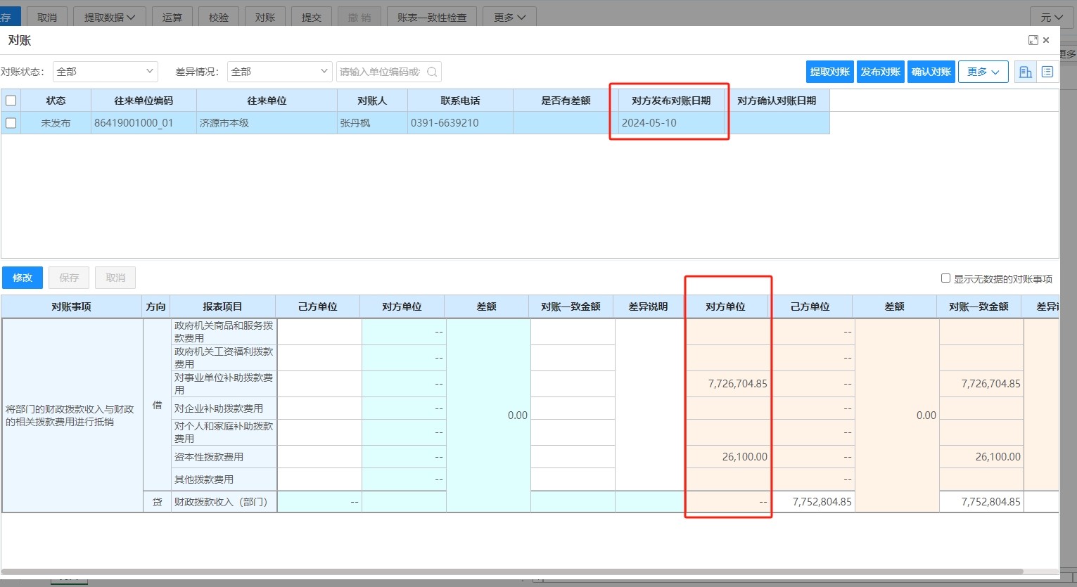Expand the 更多 dropdown beside 确认对账
The image size is (1077, 587).
click(x=983, y=72)
